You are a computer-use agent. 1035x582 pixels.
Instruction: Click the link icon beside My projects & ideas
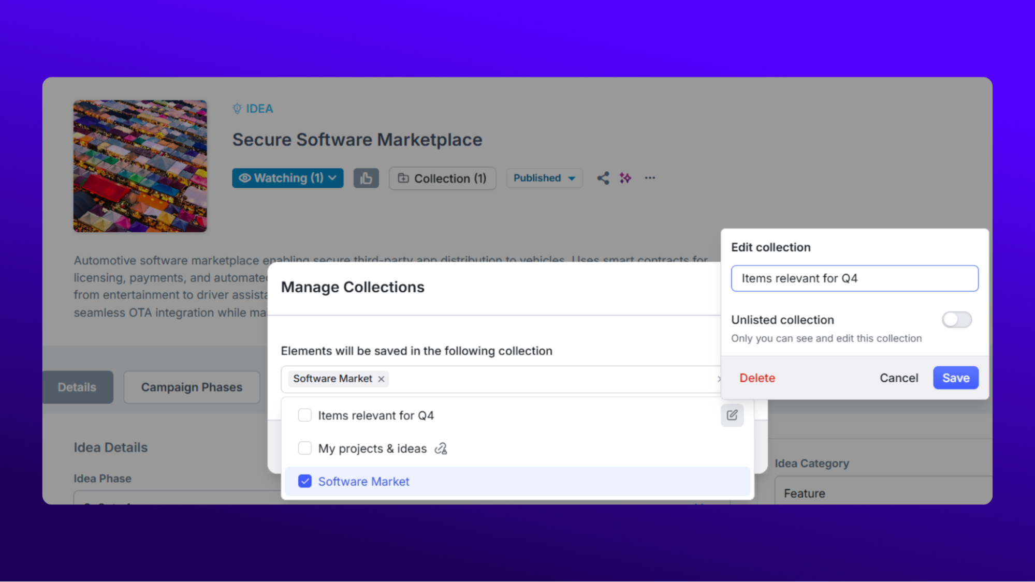441,449
